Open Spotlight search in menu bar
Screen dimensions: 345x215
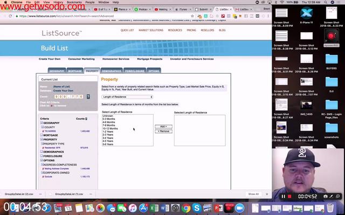[x=326, y=2]
